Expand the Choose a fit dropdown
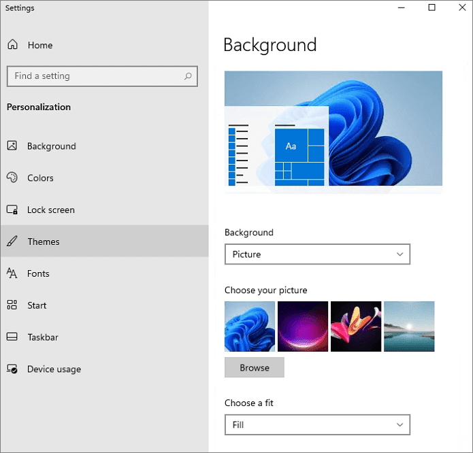Viewport: 473px width, 453px height. [x=317, y=425]
